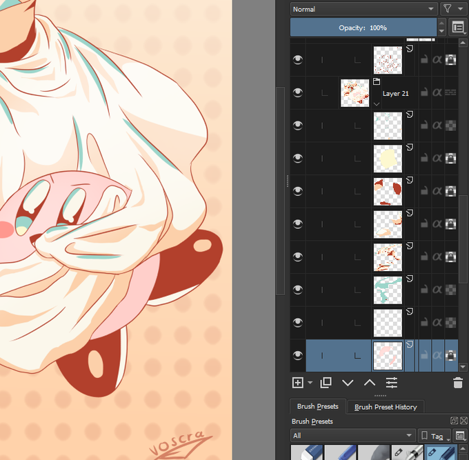This screenshot has height=460, width=469.
Task: Close the Brush Presets docker
Action: pyautogui.click(x=463, y=421)
